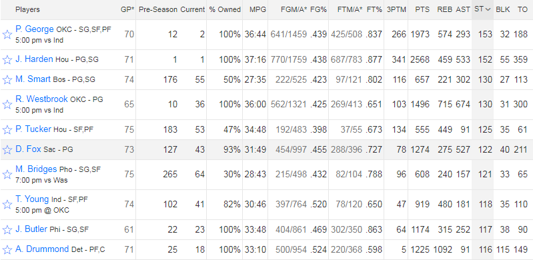Sort by the 3PTM column header
This screenshot has width=533, height=260.
(x=396, y=9)
